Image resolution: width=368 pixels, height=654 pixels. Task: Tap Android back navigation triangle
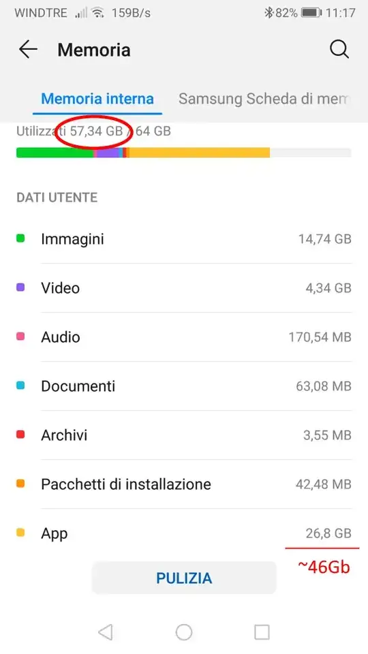pos(106,632)
